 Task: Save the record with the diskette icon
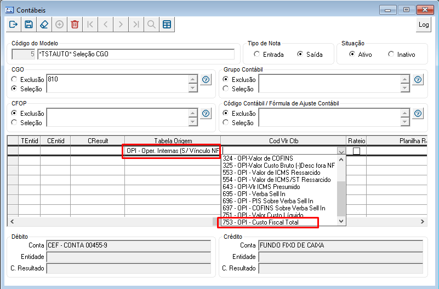(x=28, y=25)
